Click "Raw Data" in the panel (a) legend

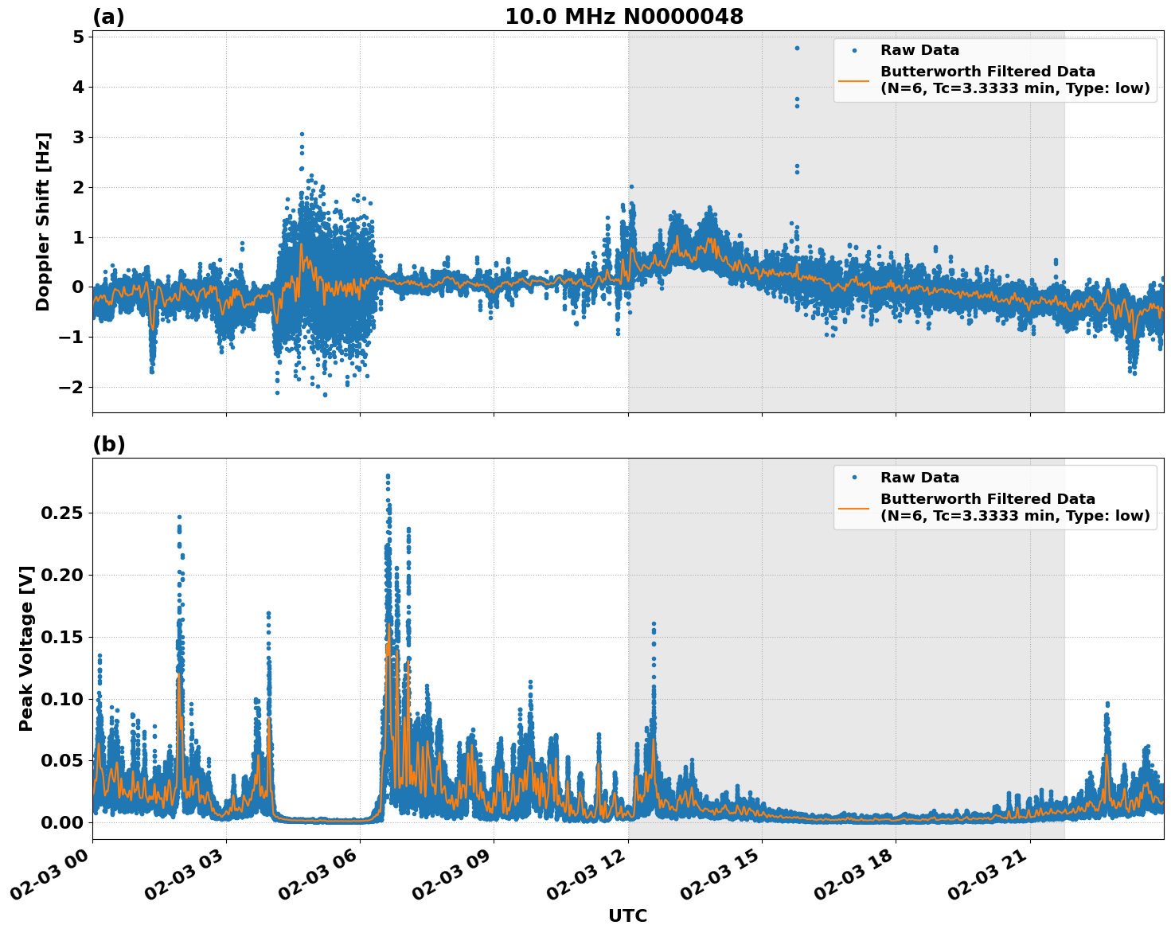coord(919,50)
